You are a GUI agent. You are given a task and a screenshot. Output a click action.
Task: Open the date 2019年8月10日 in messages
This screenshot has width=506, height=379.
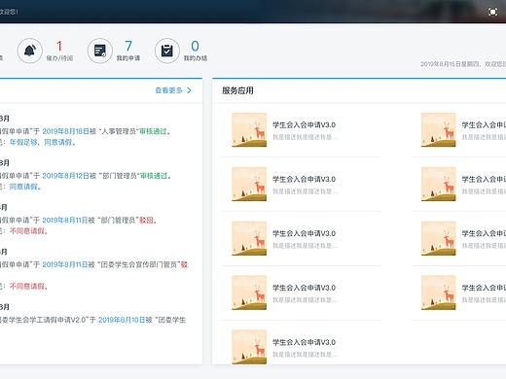pyautogui.click(x=122, y=320)
